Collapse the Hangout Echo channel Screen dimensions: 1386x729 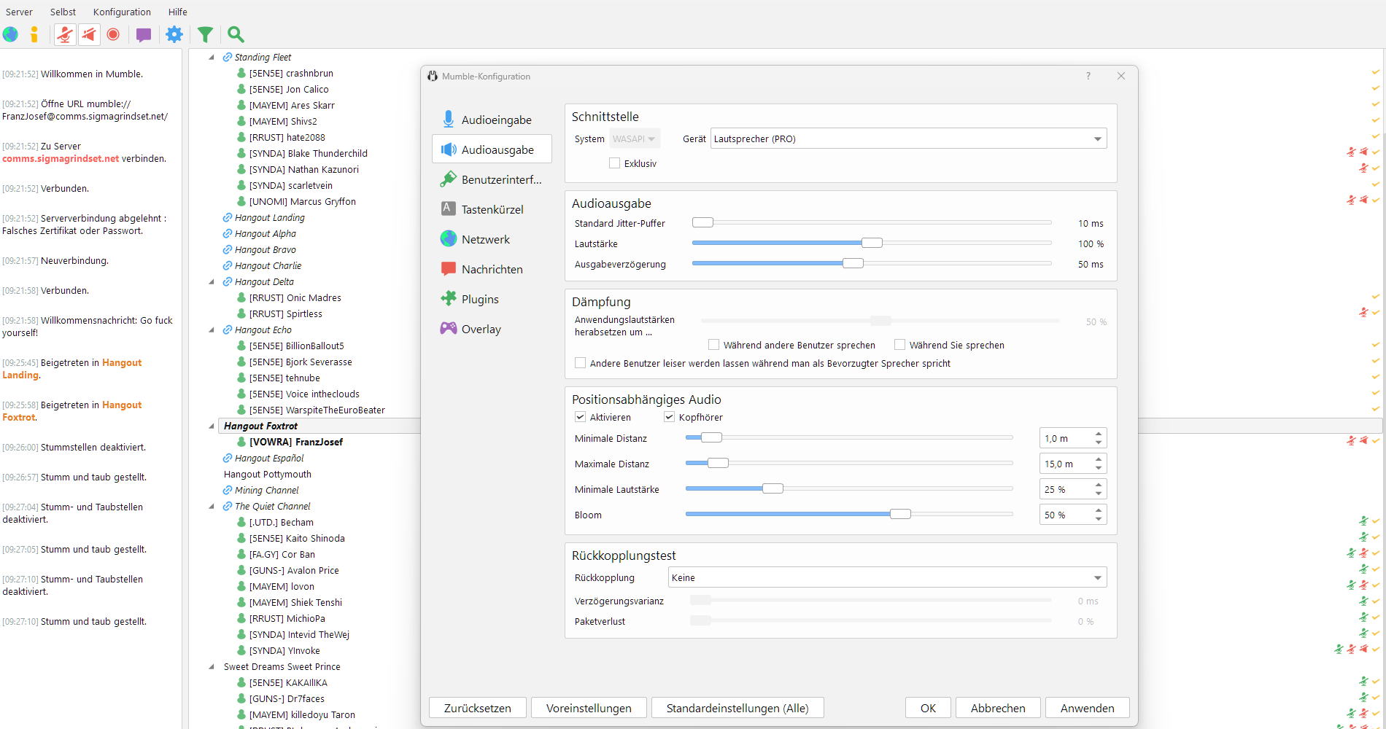click(212, 330)
